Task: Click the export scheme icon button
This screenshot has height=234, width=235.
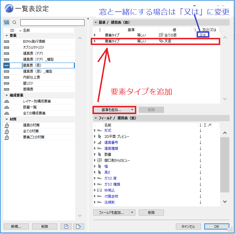Action: (x=79, y=227)
